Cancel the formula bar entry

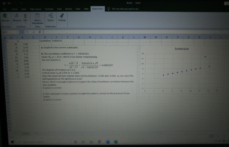[x=27, y=32]
